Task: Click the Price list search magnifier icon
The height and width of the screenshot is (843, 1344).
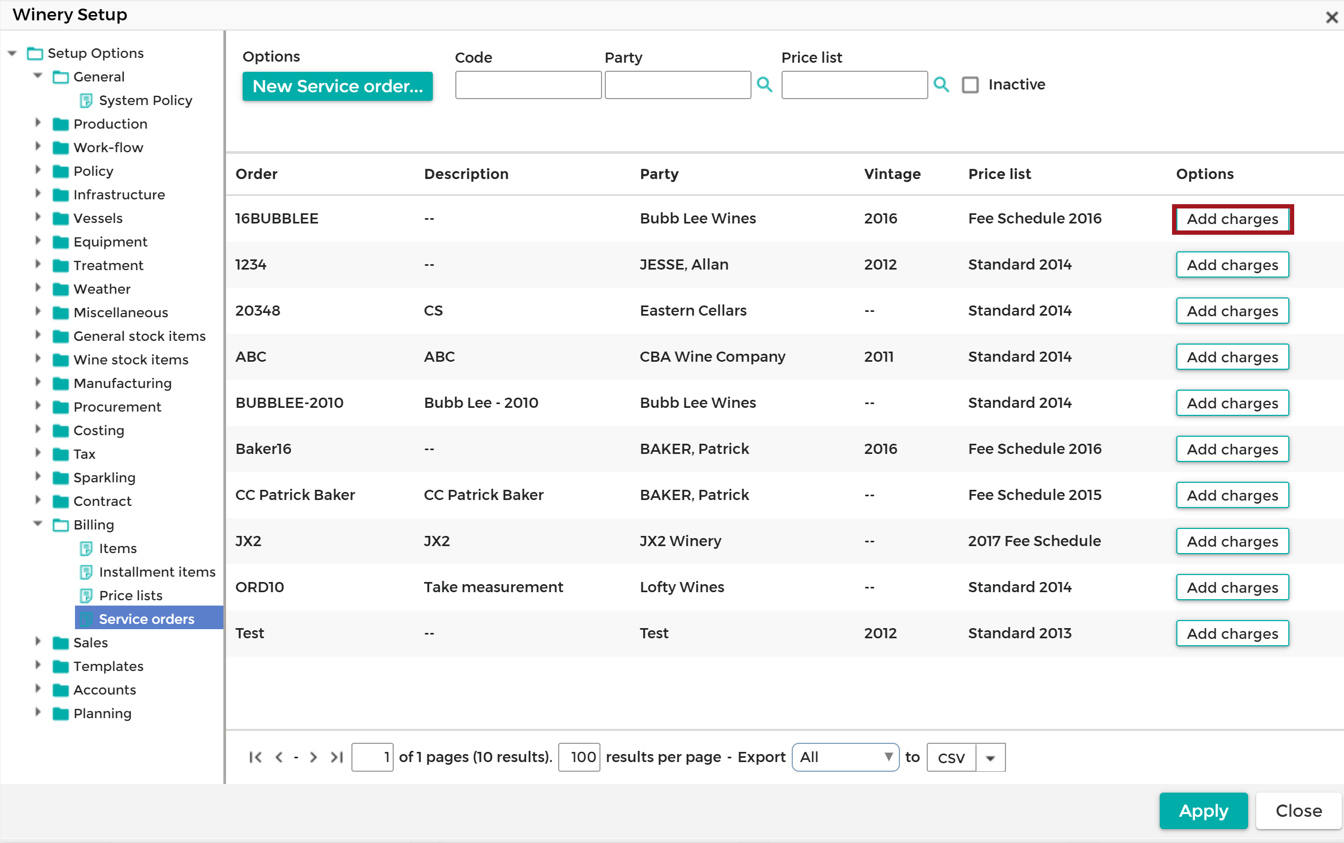Action: click(x=941, y=85)
